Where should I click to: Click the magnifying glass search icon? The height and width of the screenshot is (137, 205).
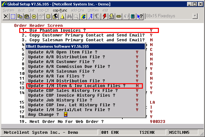(76, 17)
